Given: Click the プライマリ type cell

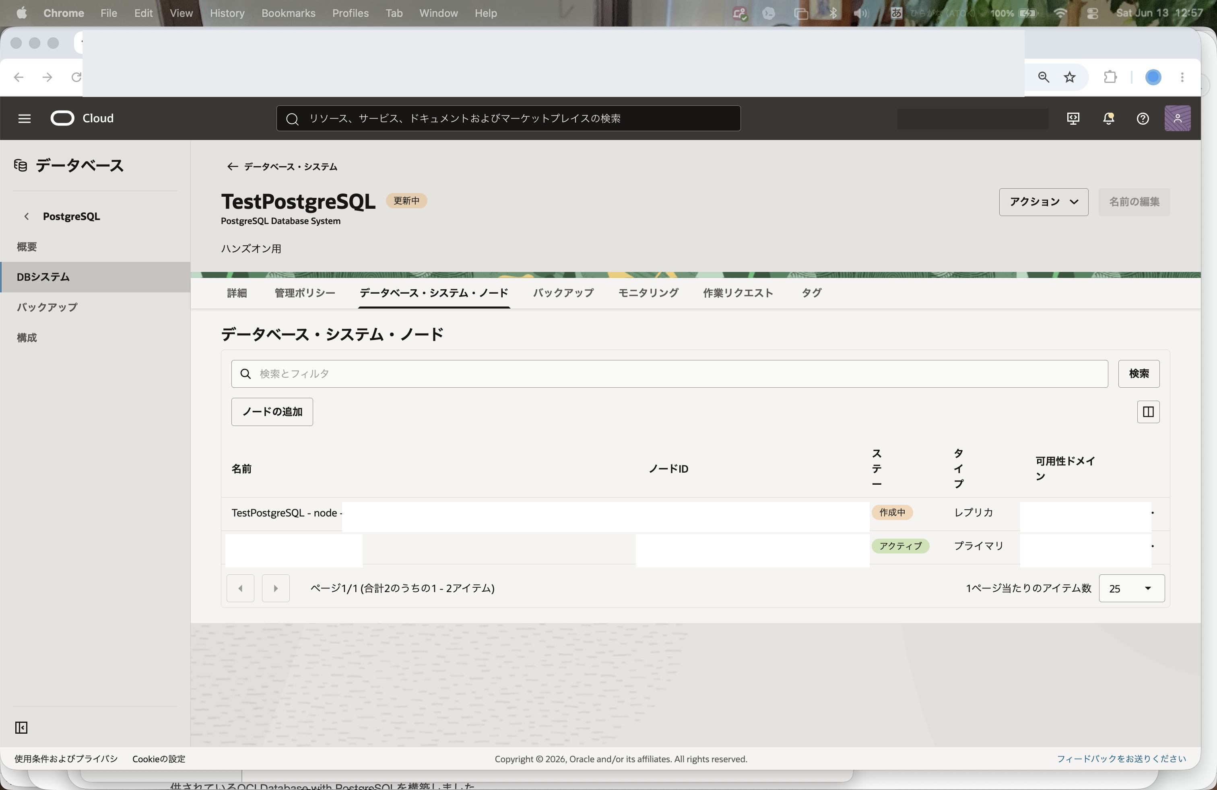Looking at the screenshot, I should [x=979, y=546].
